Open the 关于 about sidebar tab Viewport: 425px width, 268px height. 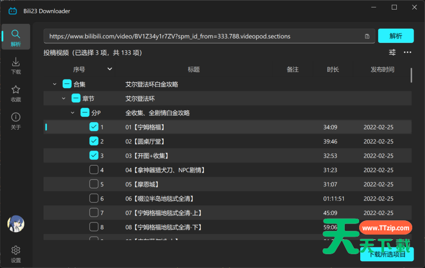point(16,121)
